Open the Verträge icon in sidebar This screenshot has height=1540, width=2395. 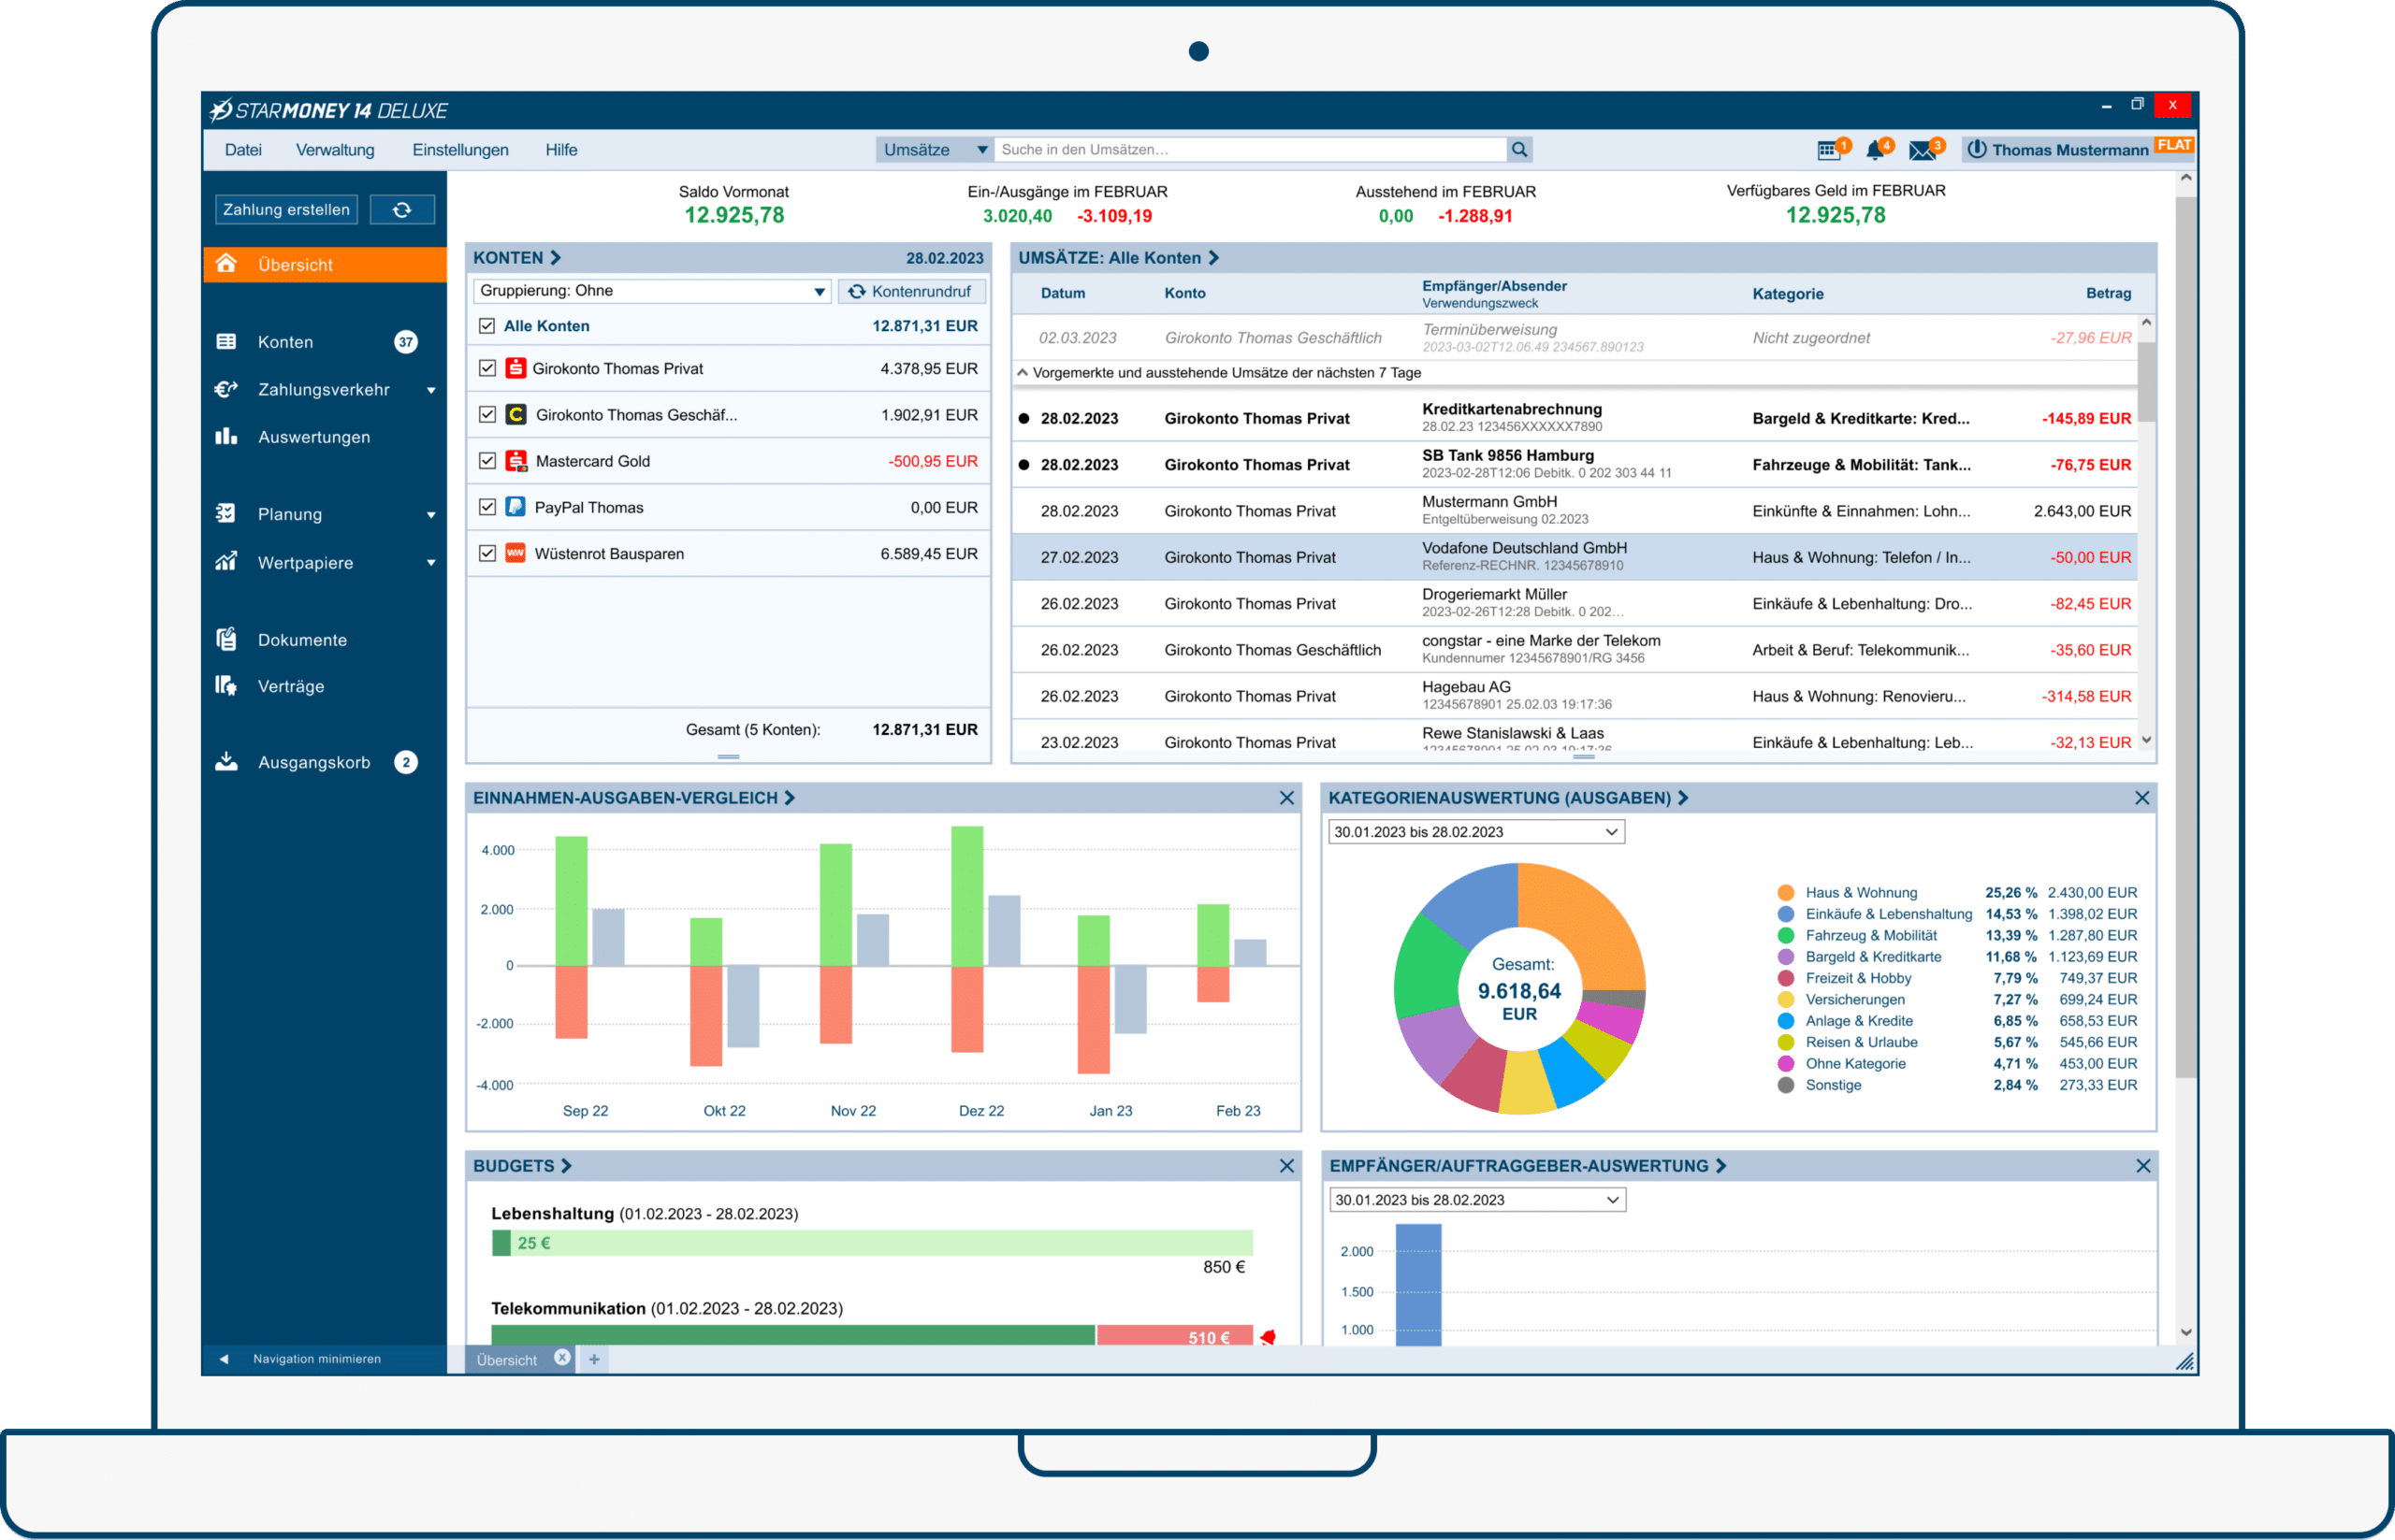[226, 686]
